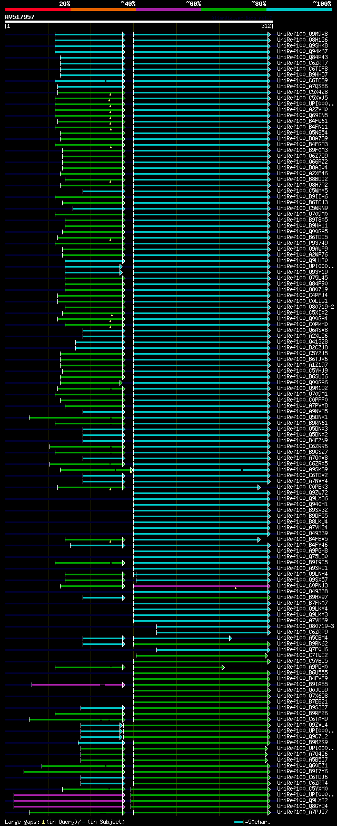Viewport: 337px width, 826px height.
Task: Click the orange identity legend segment
Action: pos(103,10)
